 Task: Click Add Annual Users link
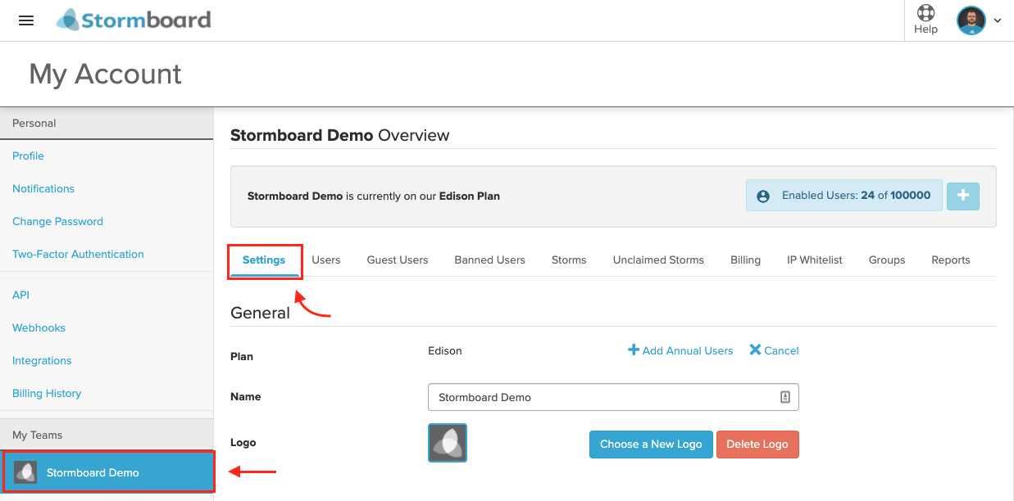pyautogui.click(x=680, y=350)
